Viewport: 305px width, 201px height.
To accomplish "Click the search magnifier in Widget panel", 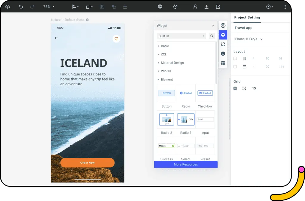I will [x=212, y=36].
